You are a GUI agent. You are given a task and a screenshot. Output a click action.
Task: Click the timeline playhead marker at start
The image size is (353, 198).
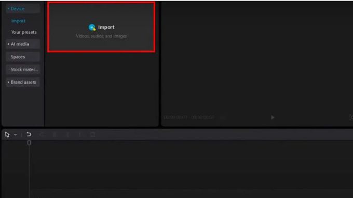[29, 143]
